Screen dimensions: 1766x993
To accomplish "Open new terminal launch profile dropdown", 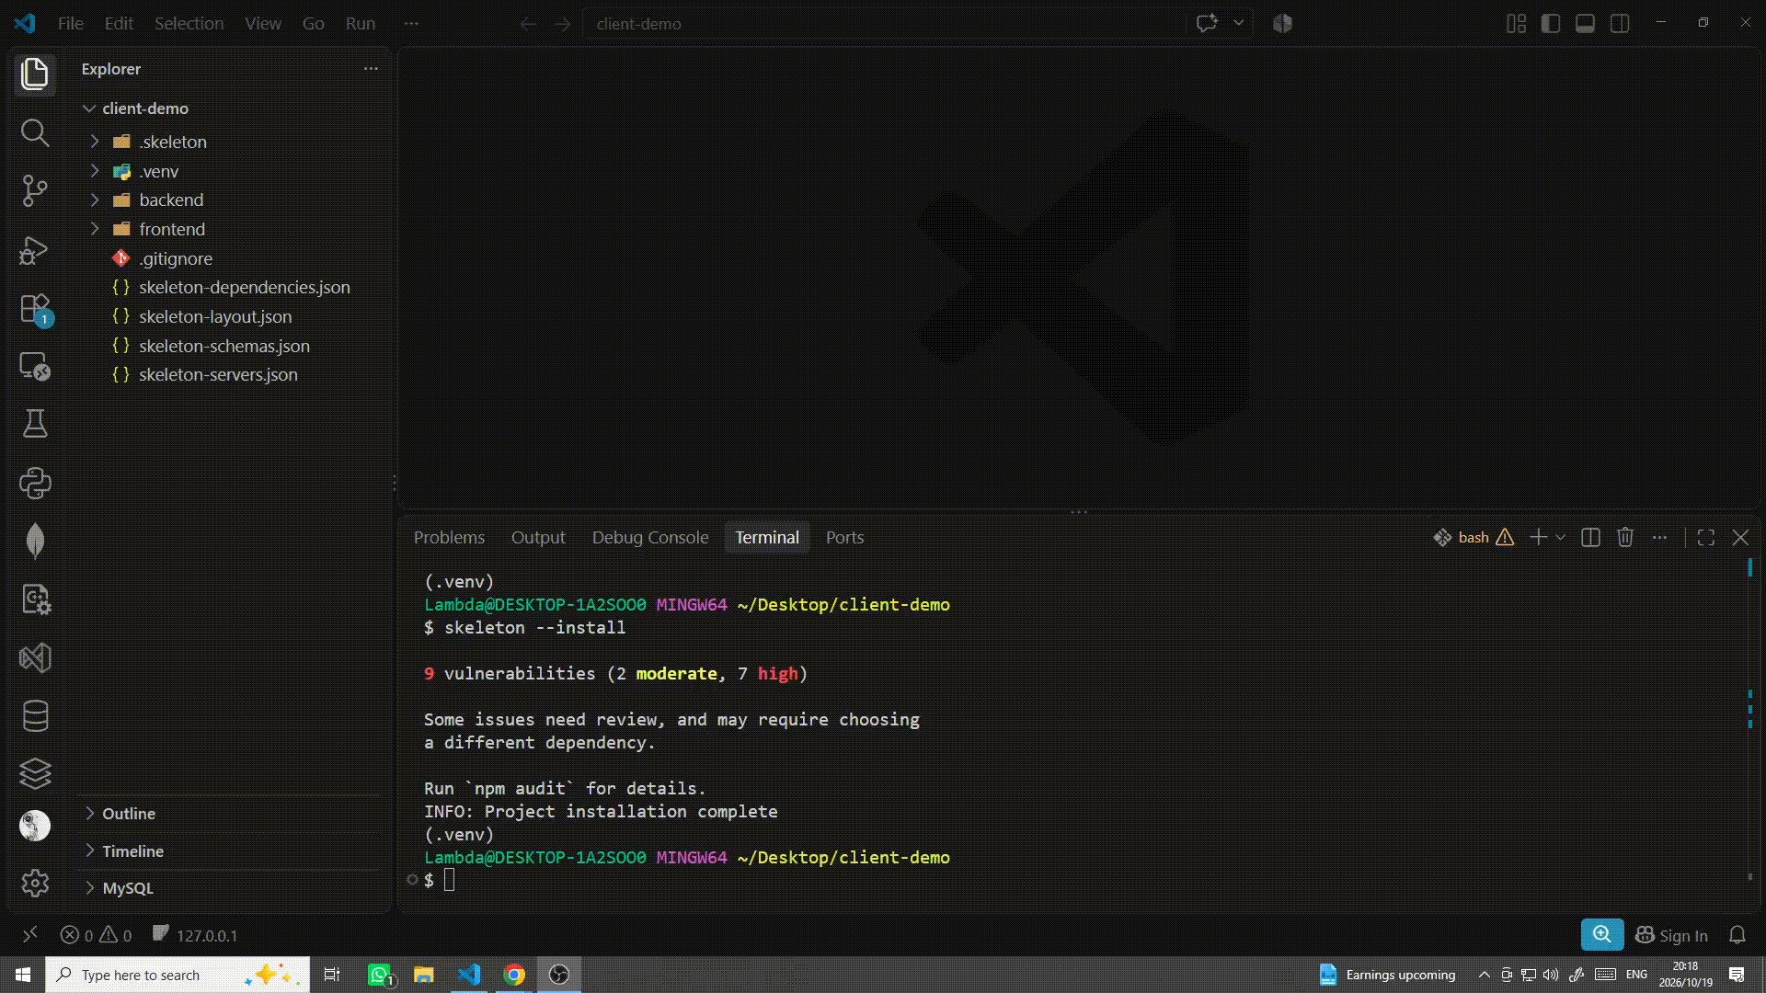I will pyautogui.click(x=1561, y=538).
